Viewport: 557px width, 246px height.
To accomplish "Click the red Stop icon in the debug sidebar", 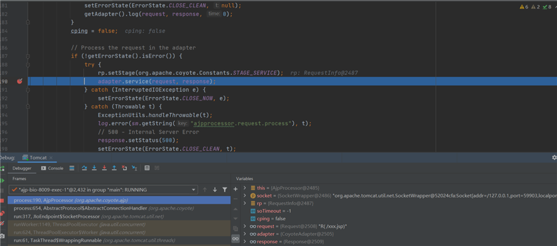I will coord(2,201).
